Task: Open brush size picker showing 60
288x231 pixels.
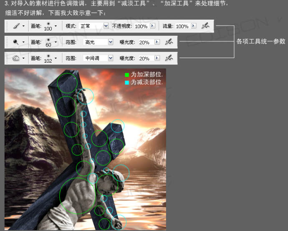Action: [56, 42]
